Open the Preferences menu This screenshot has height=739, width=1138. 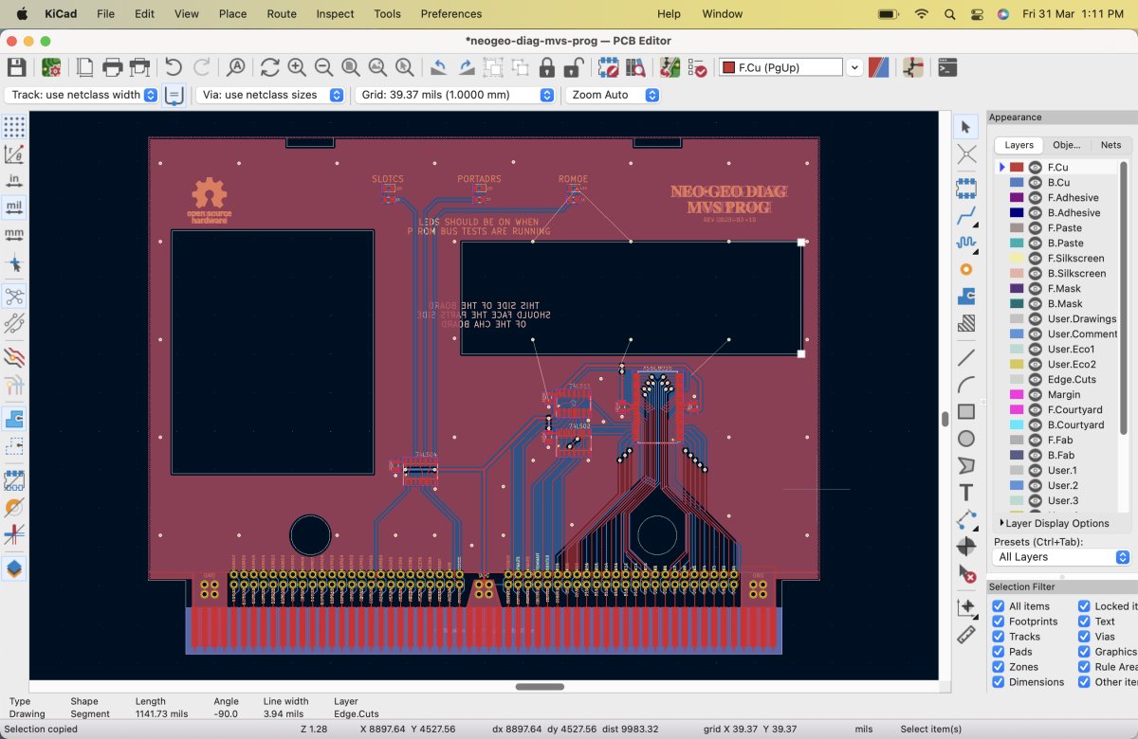pyautogui.click(x=450, y=14)
